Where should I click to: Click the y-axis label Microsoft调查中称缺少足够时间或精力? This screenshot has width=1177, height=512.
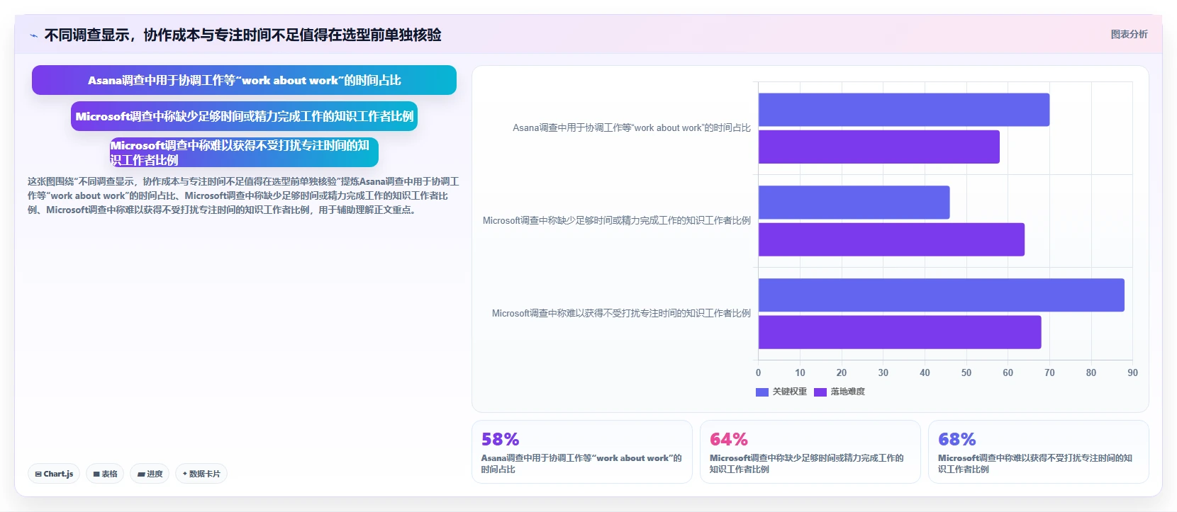click(x=617, y=221)
